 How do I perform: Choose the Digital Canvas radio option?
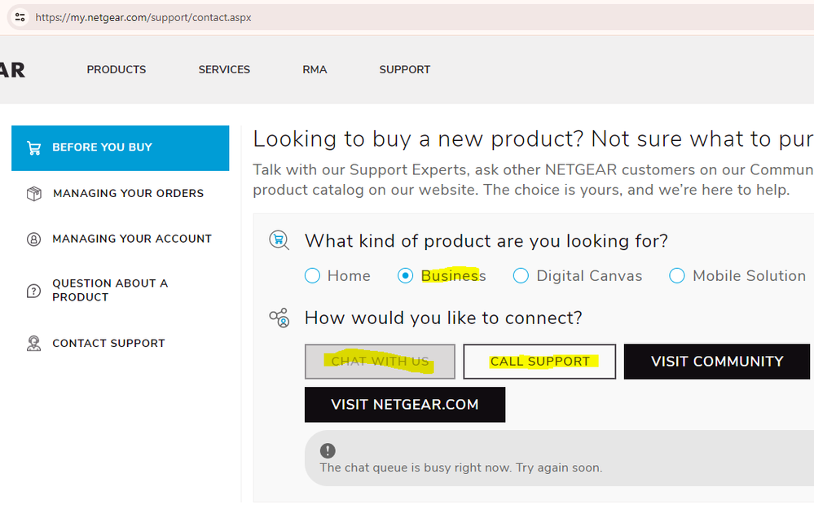521,276
